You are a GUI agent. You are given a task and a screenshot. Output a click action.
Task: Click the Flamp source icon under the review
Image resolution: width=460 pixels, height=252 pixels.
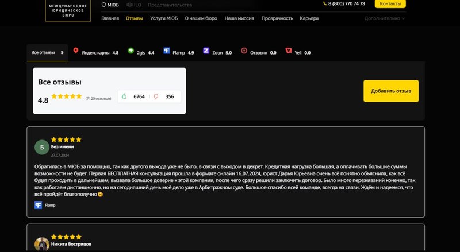click(x=38, y=205)
